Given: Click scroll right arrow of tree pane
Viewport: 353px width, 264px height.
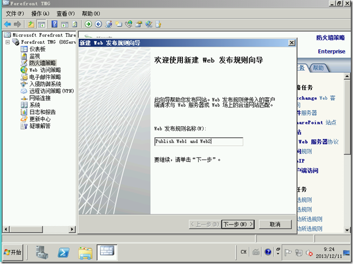Looking at the screenshot, I should point(72,229).
